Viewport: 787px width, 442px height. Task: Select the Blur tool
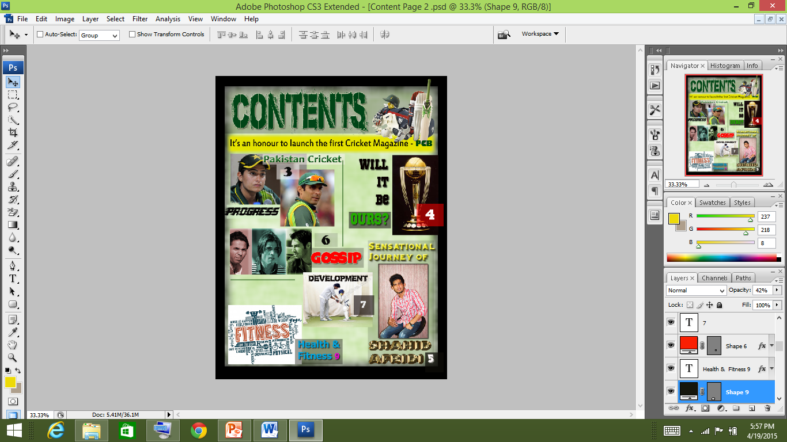13,238
